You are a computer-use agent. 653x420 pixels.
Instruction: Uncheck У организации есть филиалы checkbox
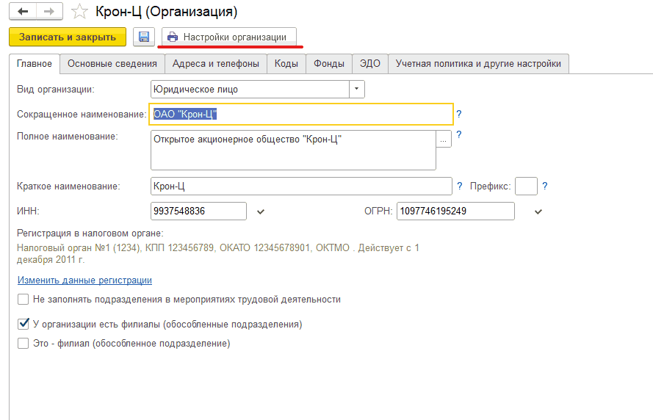[24, 324]
